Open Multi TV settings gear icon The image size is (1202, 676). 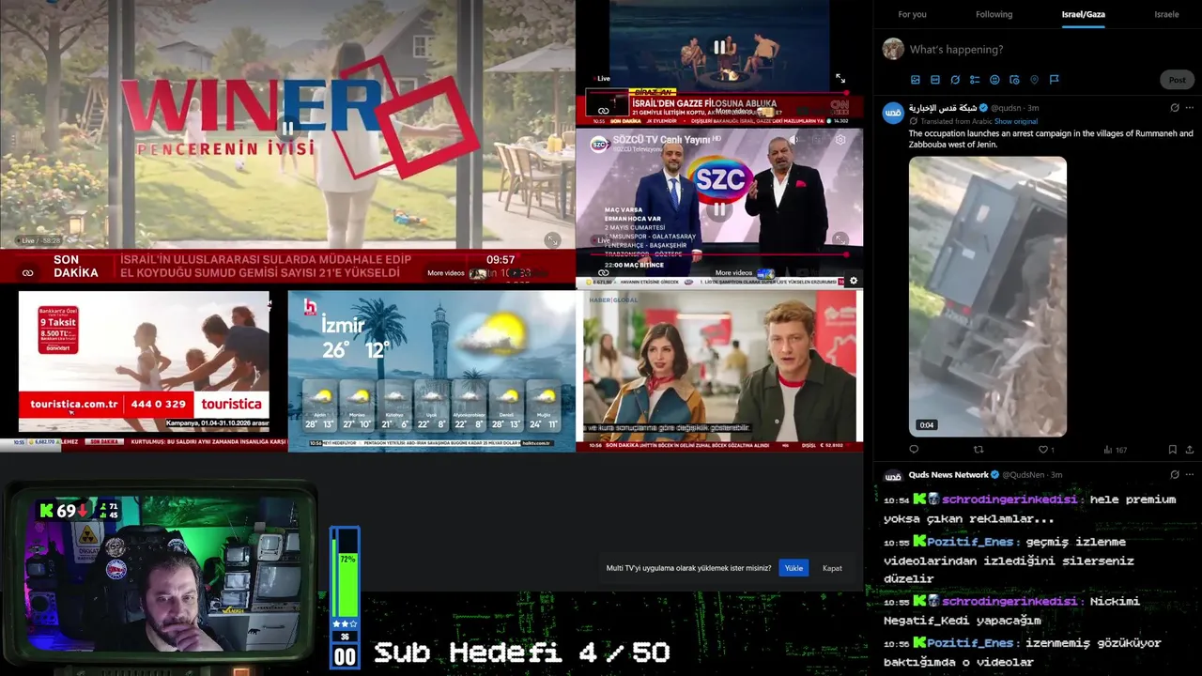pyautogui.click(x=853, y=281)
